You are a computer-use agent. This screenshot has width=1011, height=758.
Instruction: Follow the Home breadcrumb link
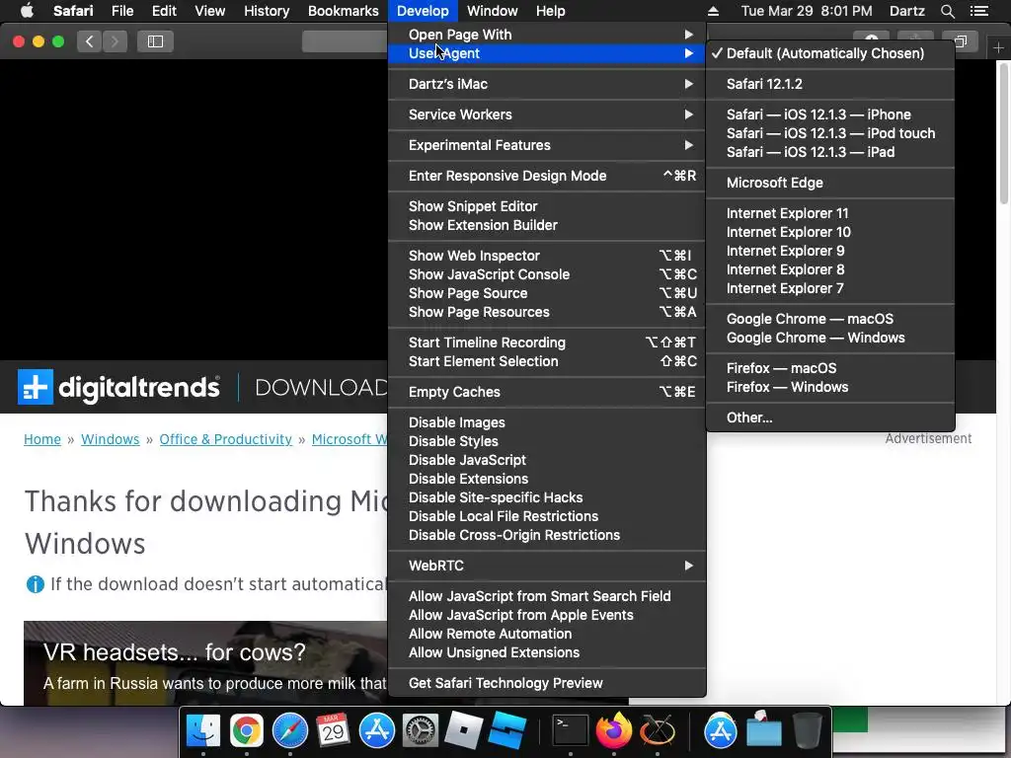tap(42, 439)
